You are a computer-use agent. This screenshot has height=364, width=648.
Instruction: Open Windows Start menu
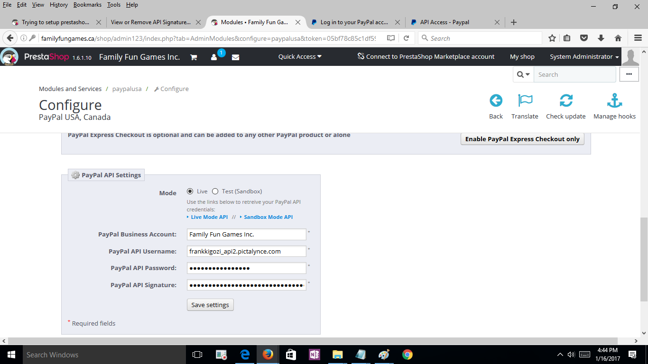[x=10, y=355]
